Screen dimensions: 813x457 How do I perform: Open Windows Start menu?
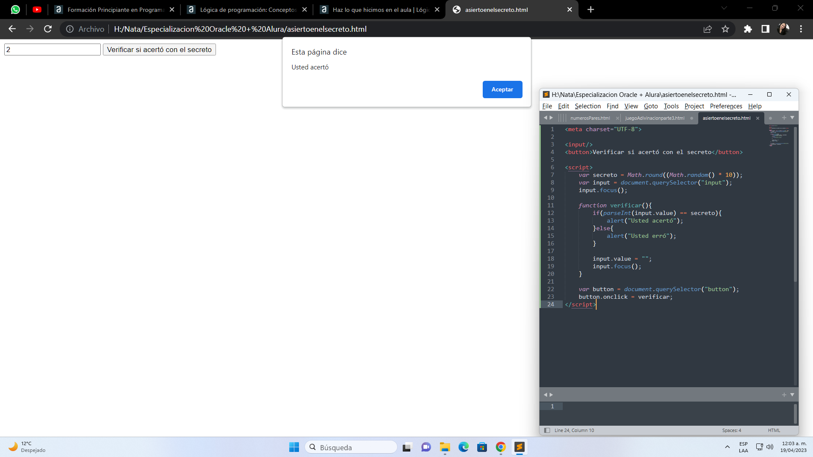[x=294, y=447]
